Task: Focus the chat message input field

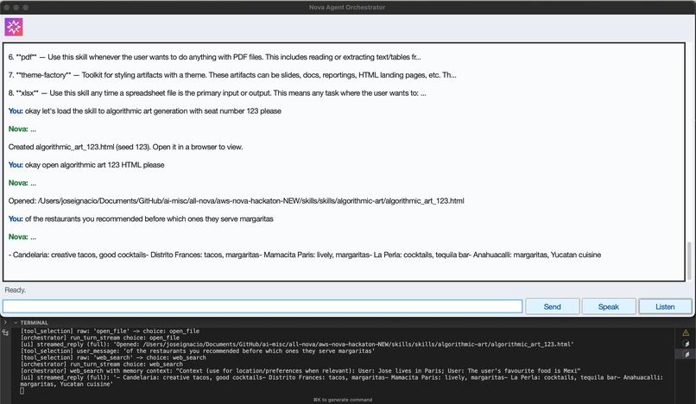Action: [263, 306]
